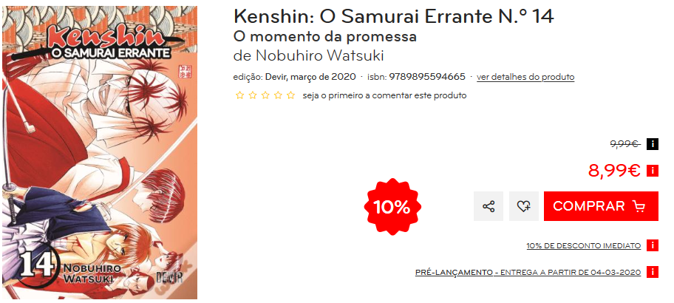This screenshot has height=303, width=674.
Task: Click info icon beside 8,99€ price
Action: click(652, 171)
